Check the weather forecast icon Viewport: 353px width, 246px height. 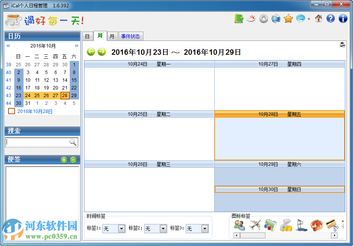pos(251,18)
